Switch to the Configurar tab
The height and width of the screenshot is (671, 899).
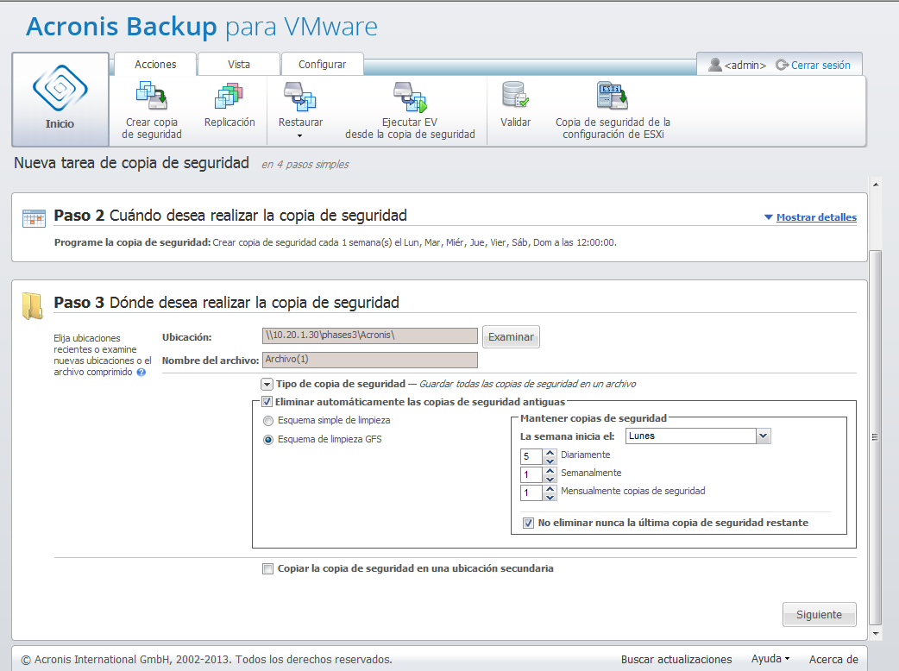pos(322,65)
